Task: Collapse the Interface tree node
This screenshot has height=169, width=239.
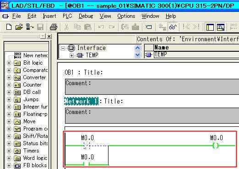Action: (x=63, y=48)
